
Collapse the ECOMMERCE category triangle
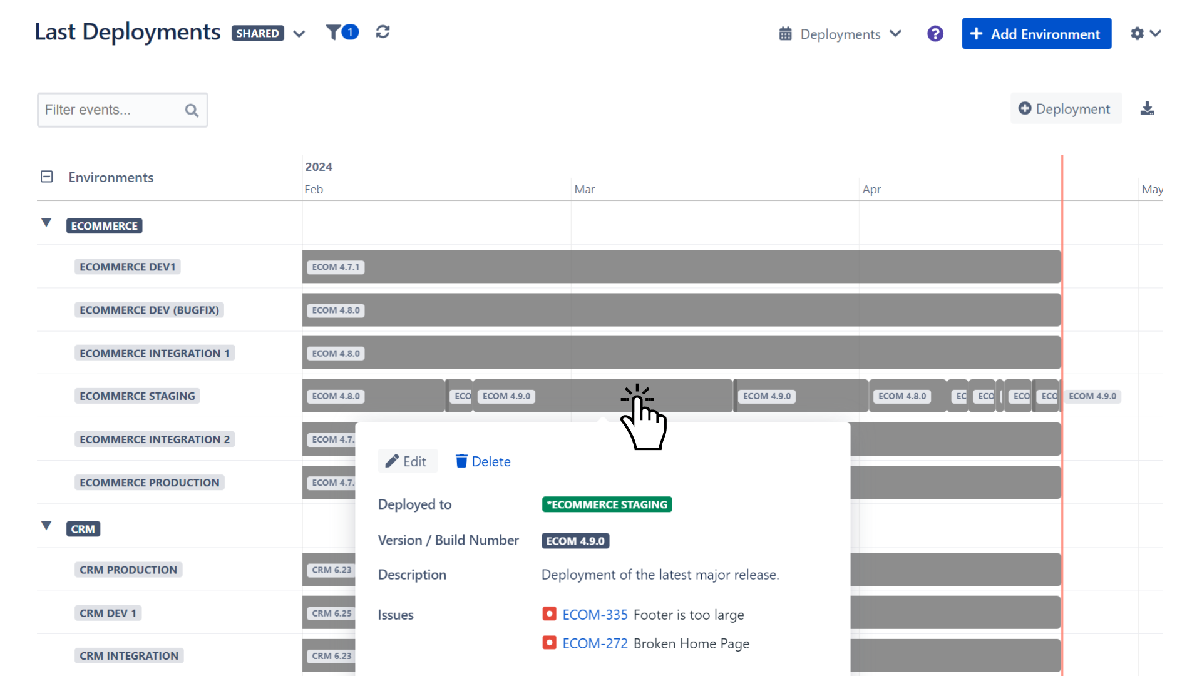click(x=46, y=223)
